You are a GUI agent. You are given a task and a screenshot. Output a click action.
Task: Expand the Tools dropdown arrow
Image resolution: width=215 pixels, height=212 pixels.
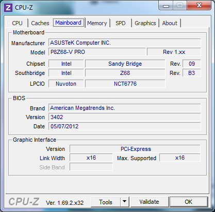pyautogui.click(x=125, y=202)
